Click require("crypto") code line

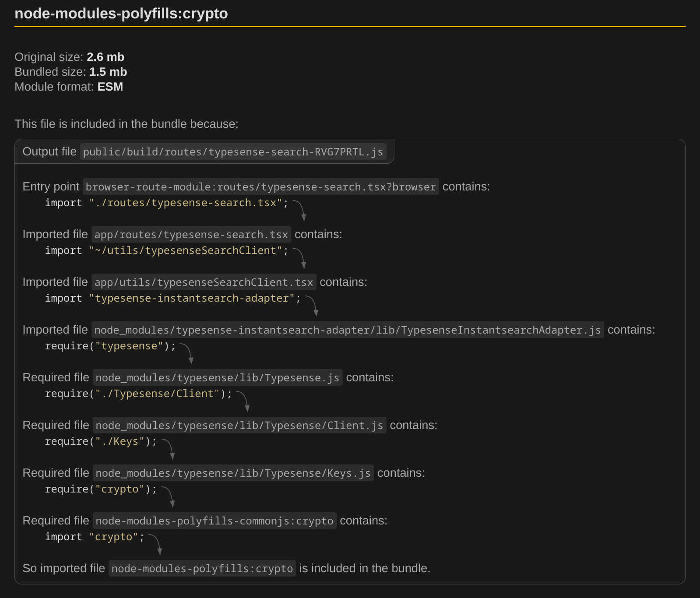[x=101, y=489]
